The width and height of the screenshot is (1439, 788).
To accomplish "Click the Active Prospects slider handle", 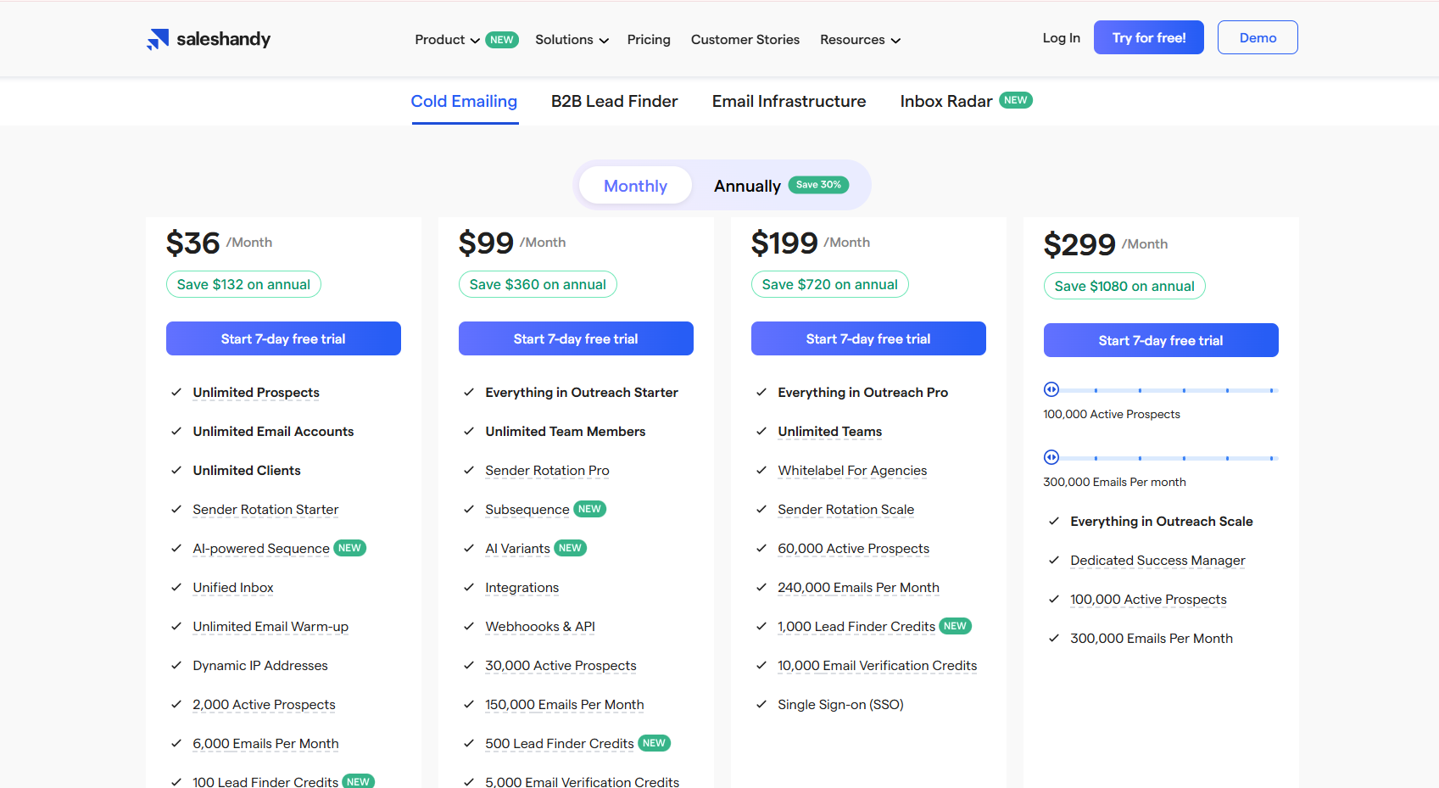I will point(1051,389).
